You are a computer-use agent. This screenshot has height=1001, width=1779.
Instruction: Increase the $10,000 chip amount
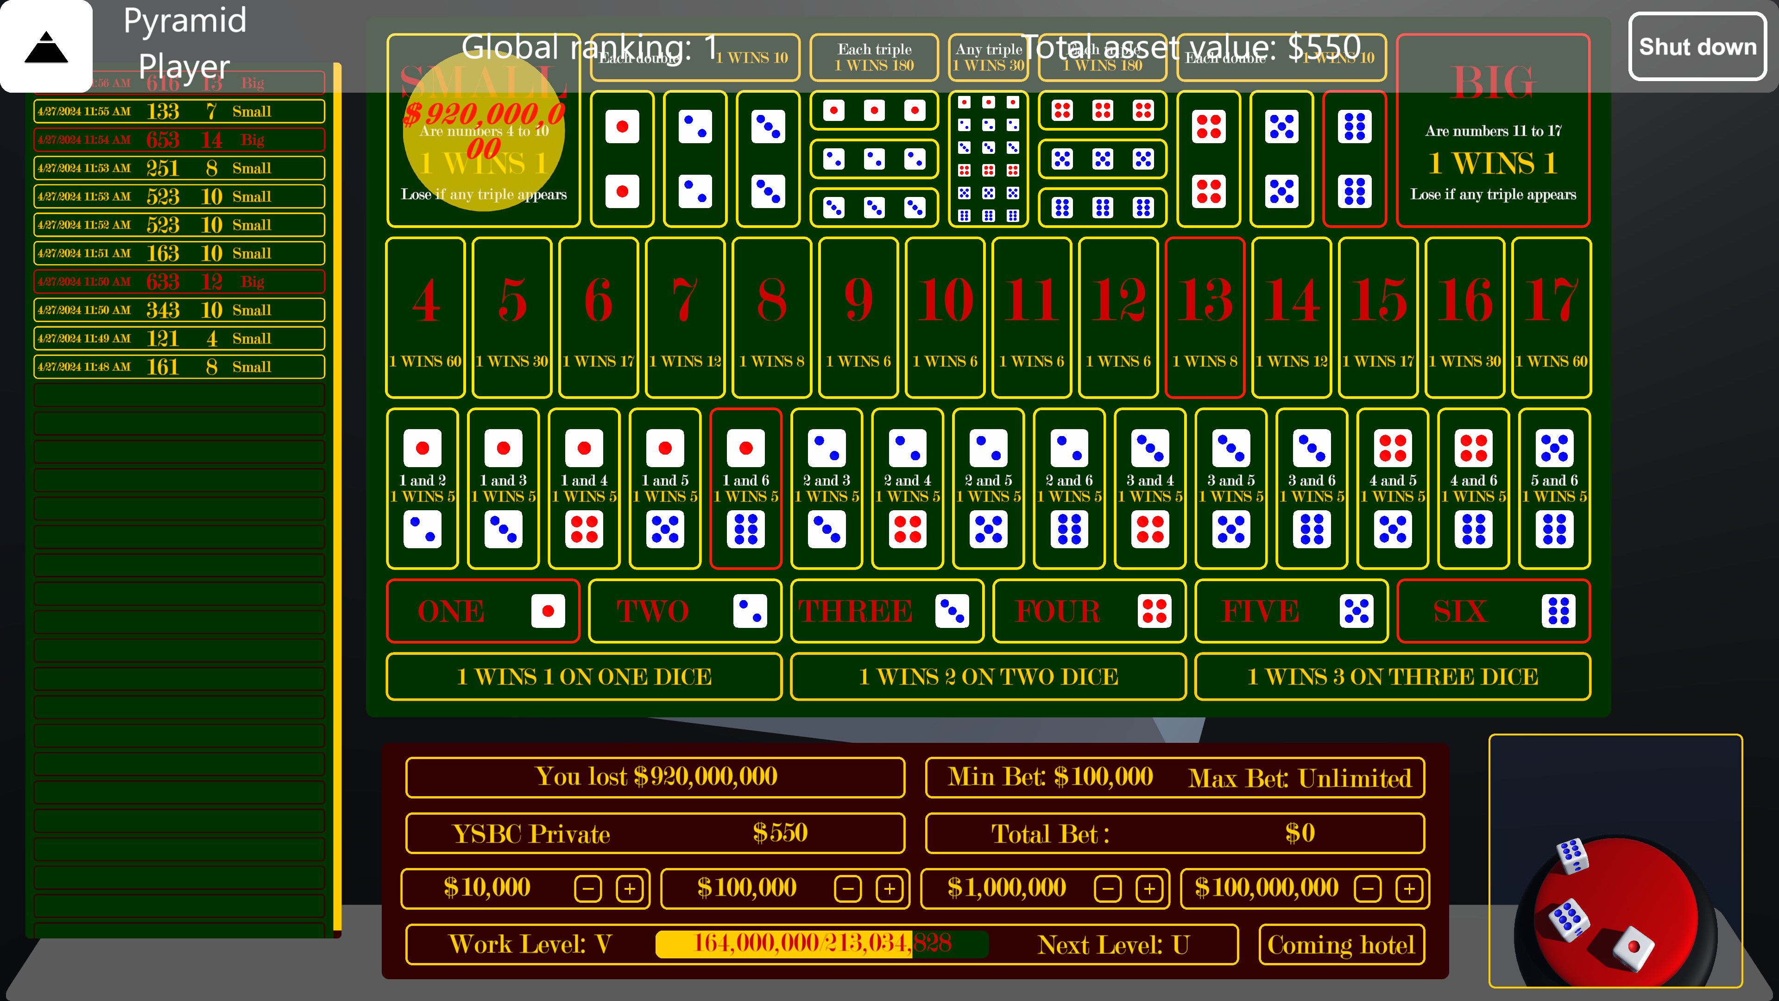click(630, 889)
